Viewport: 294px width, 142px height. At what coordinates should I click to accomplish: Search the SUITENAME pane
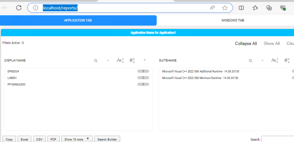point(250,61)
